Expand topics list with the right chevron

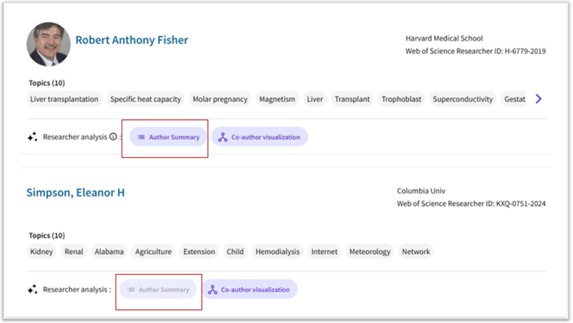pyautogui.click(x=538, y=99)
